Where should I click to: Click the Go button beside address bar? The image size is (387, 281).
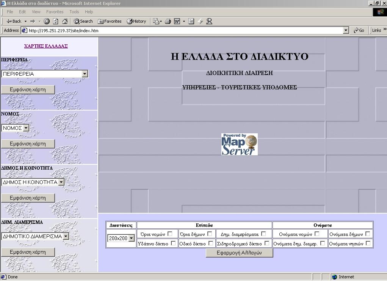(x=359, y=30)
